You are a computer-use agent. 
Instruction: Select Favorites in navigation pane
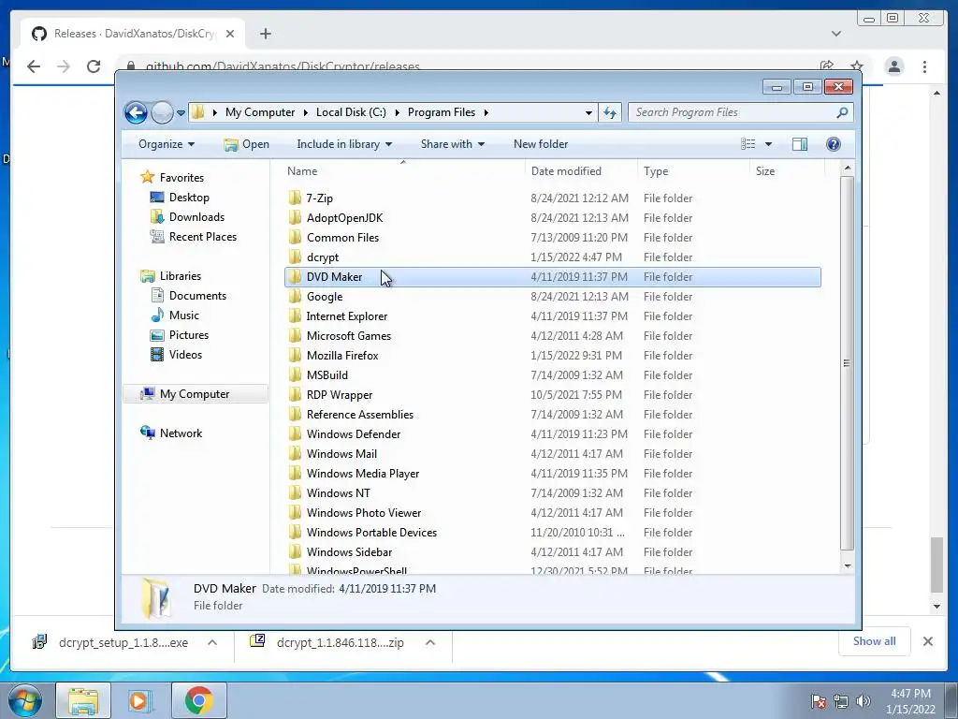click(181, 178)
